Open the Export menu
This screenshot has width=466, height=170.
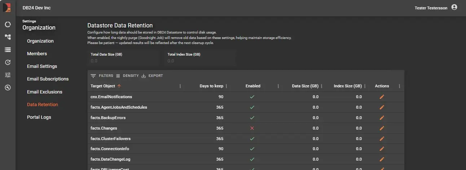coord(152,76)
